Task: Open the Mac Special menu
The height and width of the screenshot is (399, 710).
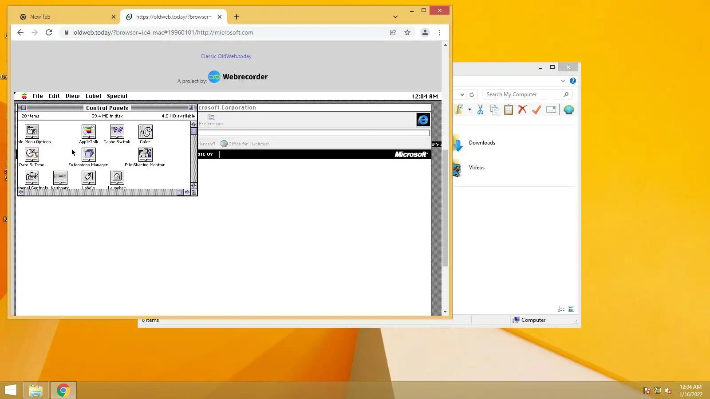Action: pyautogui.click(x=117, y=96)
